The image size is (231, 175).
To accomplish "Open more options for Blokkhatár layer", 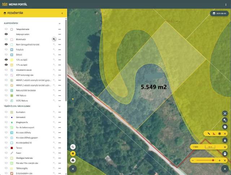I will point(60,39).
